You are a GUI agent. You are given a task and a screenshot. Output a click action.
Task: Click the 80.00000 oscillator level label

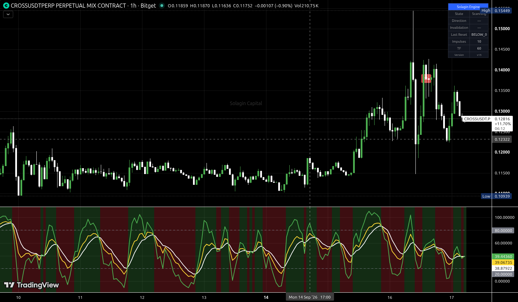tap(503, 231)
